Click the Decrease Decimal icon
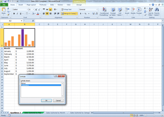 tap(97, 14)
